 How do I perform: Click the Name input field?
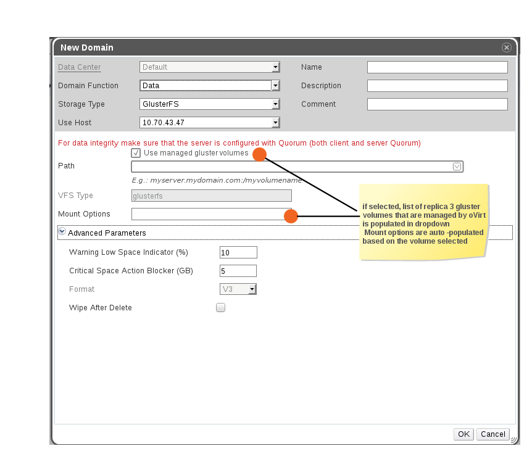[x=437, y=67]
